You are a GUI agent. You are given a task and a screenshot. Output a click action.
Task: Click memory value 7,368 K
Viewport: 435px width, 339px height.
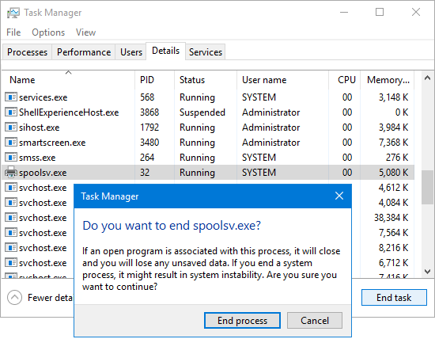tap(393, 142)
